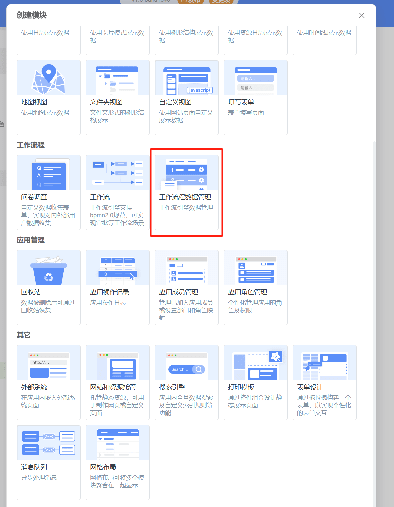Viewport: 394px width, 507px height.
Task: Select the workflow diagram icon
Action: point(117,173)
